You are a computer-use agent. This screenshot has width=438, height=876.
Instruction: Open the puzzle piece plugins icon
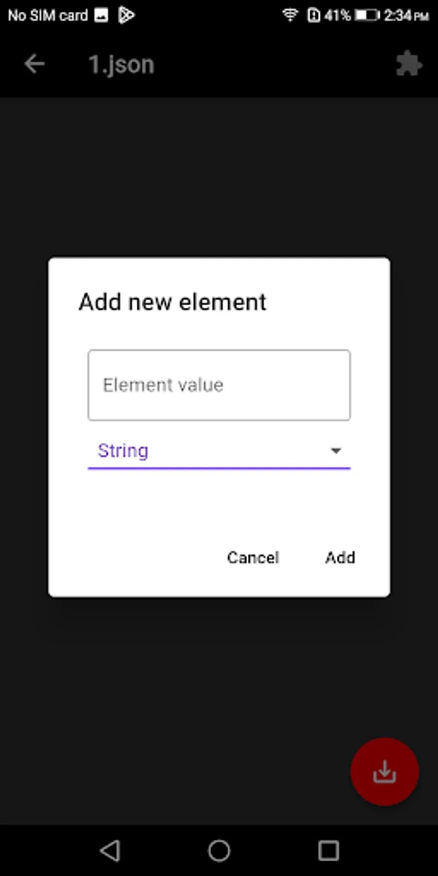[x=408, y=64]
